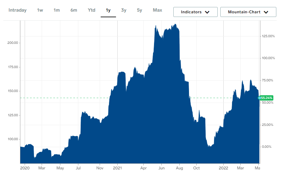282x178 pixels.
Task: Select the Intraday time range tab
Action: point(17,10)
